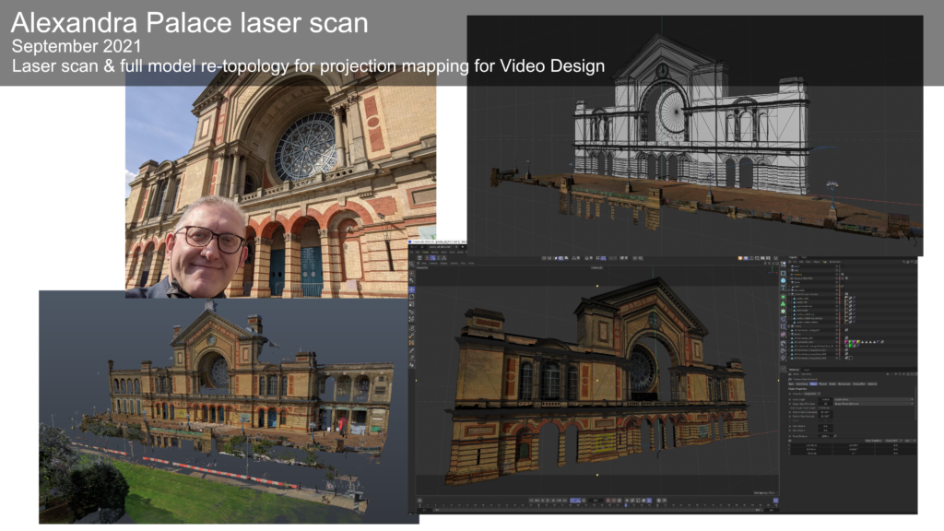Activate the highlighted Edges mode icon
Viewport: 944px width, 531px height.
click(433, 258)
